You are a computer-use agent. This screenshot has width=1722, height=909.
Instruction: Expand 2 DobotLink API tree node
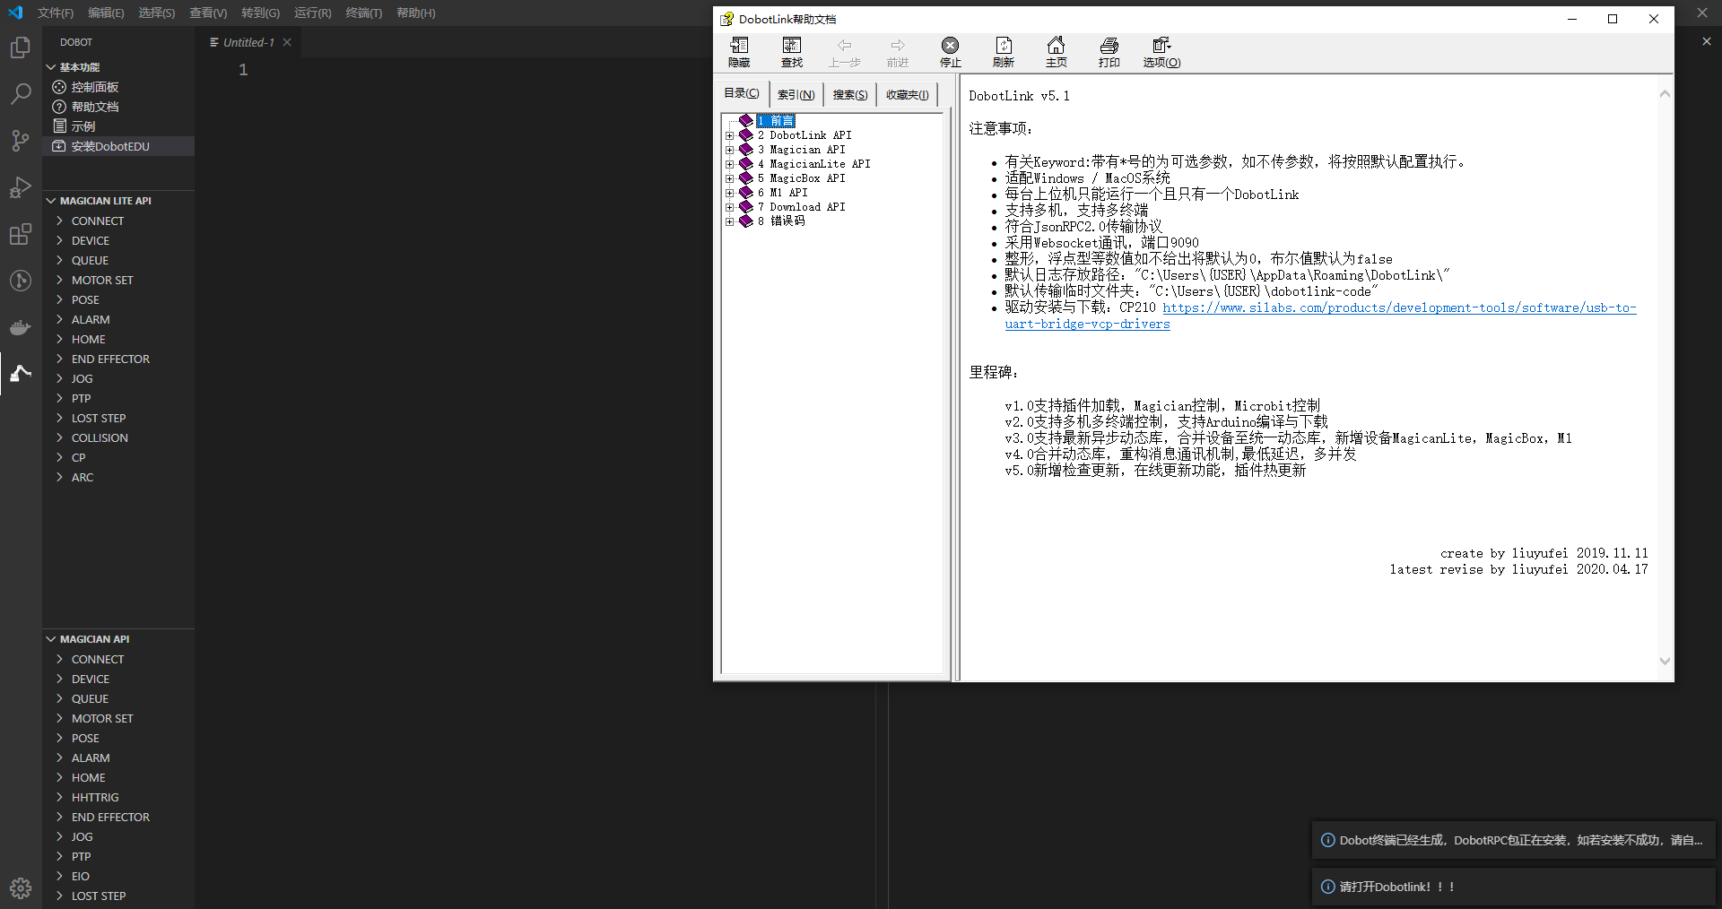pyautogui.click(x=730, y=135)
